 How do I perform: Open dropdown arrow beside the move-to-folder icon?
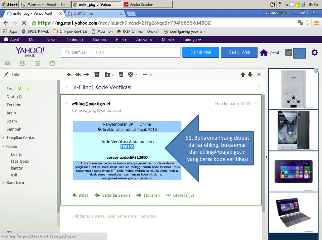tap(113, 75)
